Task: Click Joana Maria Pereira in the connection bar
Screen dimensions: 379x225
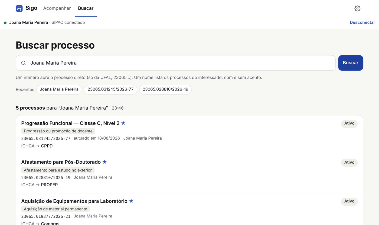Action: pyautogui.click(x=29, y=22)
